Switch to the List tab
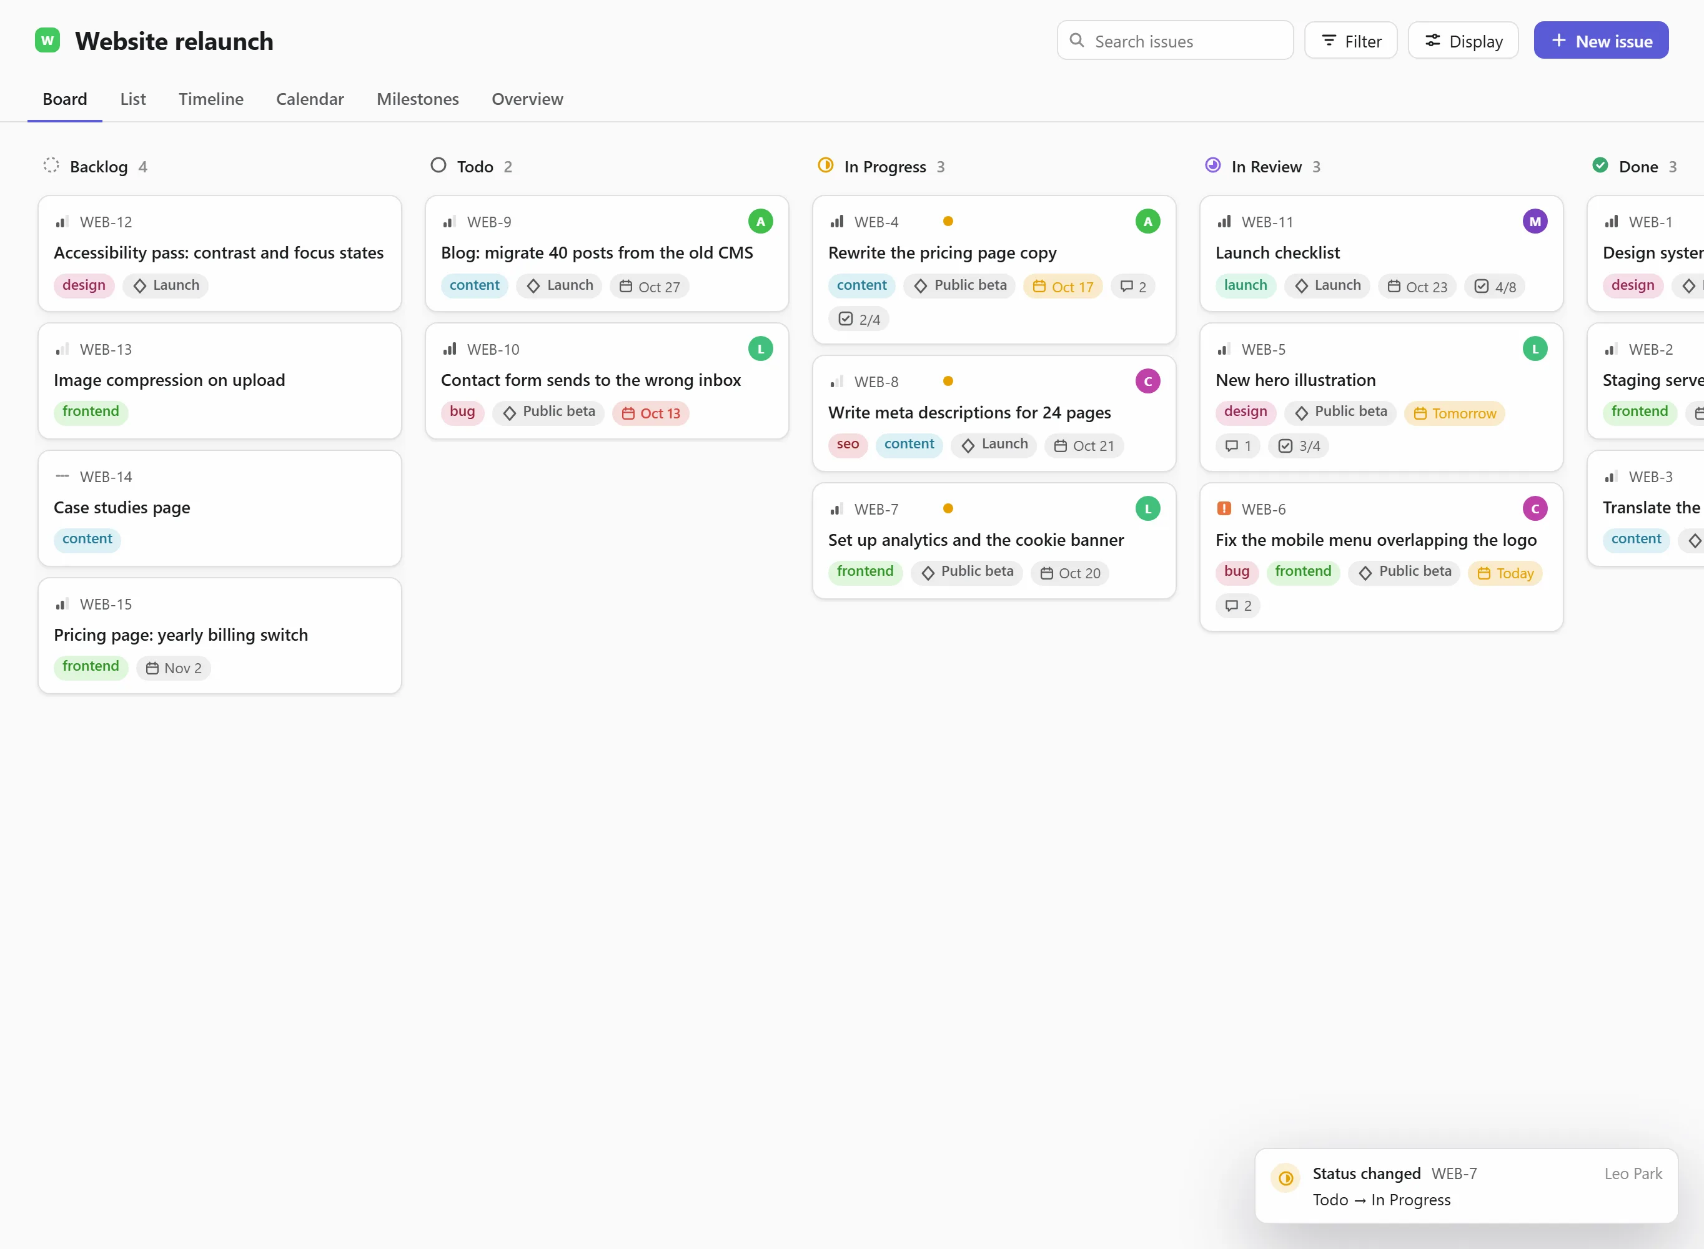Viewport: 1704px width, 1249px height. (133, 99)
